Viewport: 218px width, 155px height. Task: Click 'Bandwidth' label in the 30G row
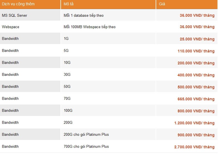[10, 74]
